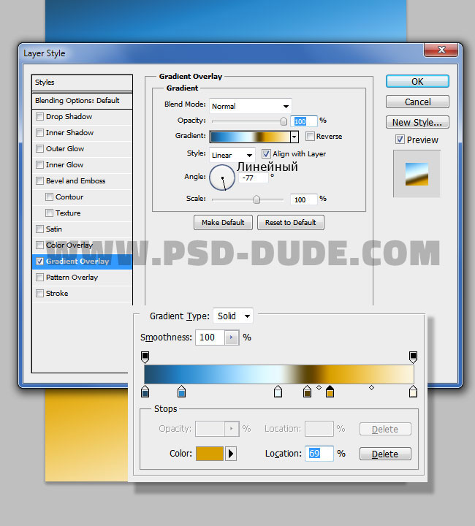Select the dark brown color stop
The width and height of the screenshot is (475, 526).
click(307, 392)
